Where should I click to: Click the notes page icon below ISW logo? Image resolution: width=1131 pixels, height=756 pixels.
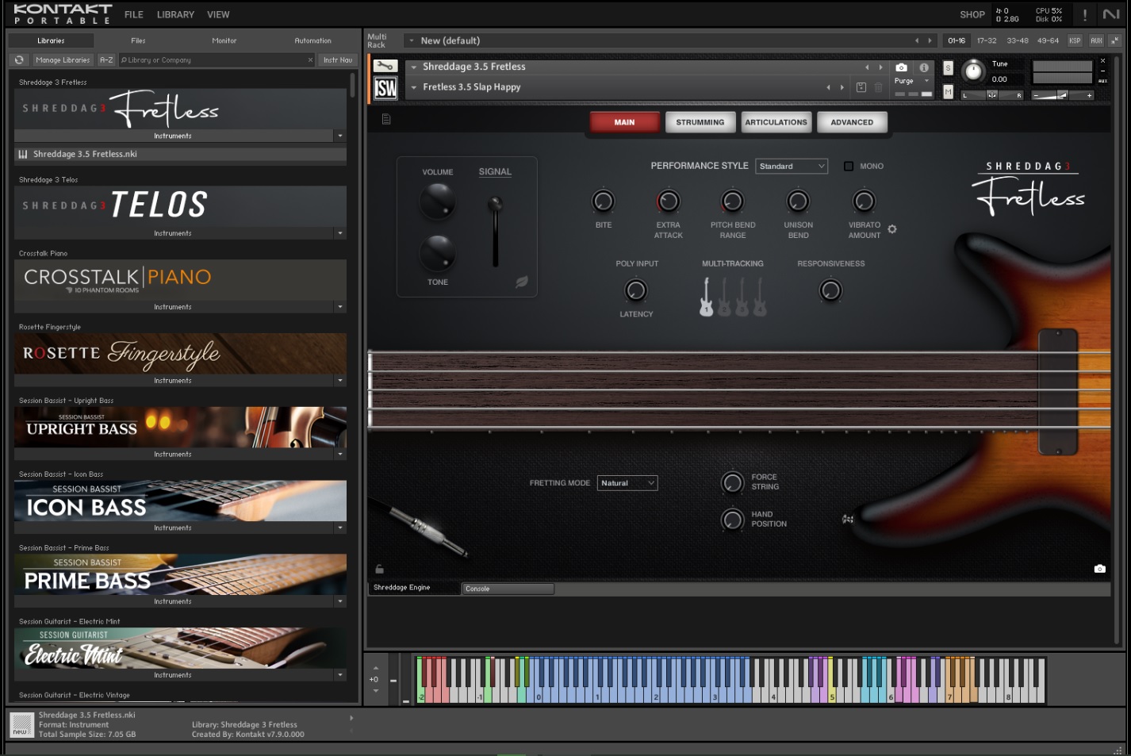[x=386, y=119]
